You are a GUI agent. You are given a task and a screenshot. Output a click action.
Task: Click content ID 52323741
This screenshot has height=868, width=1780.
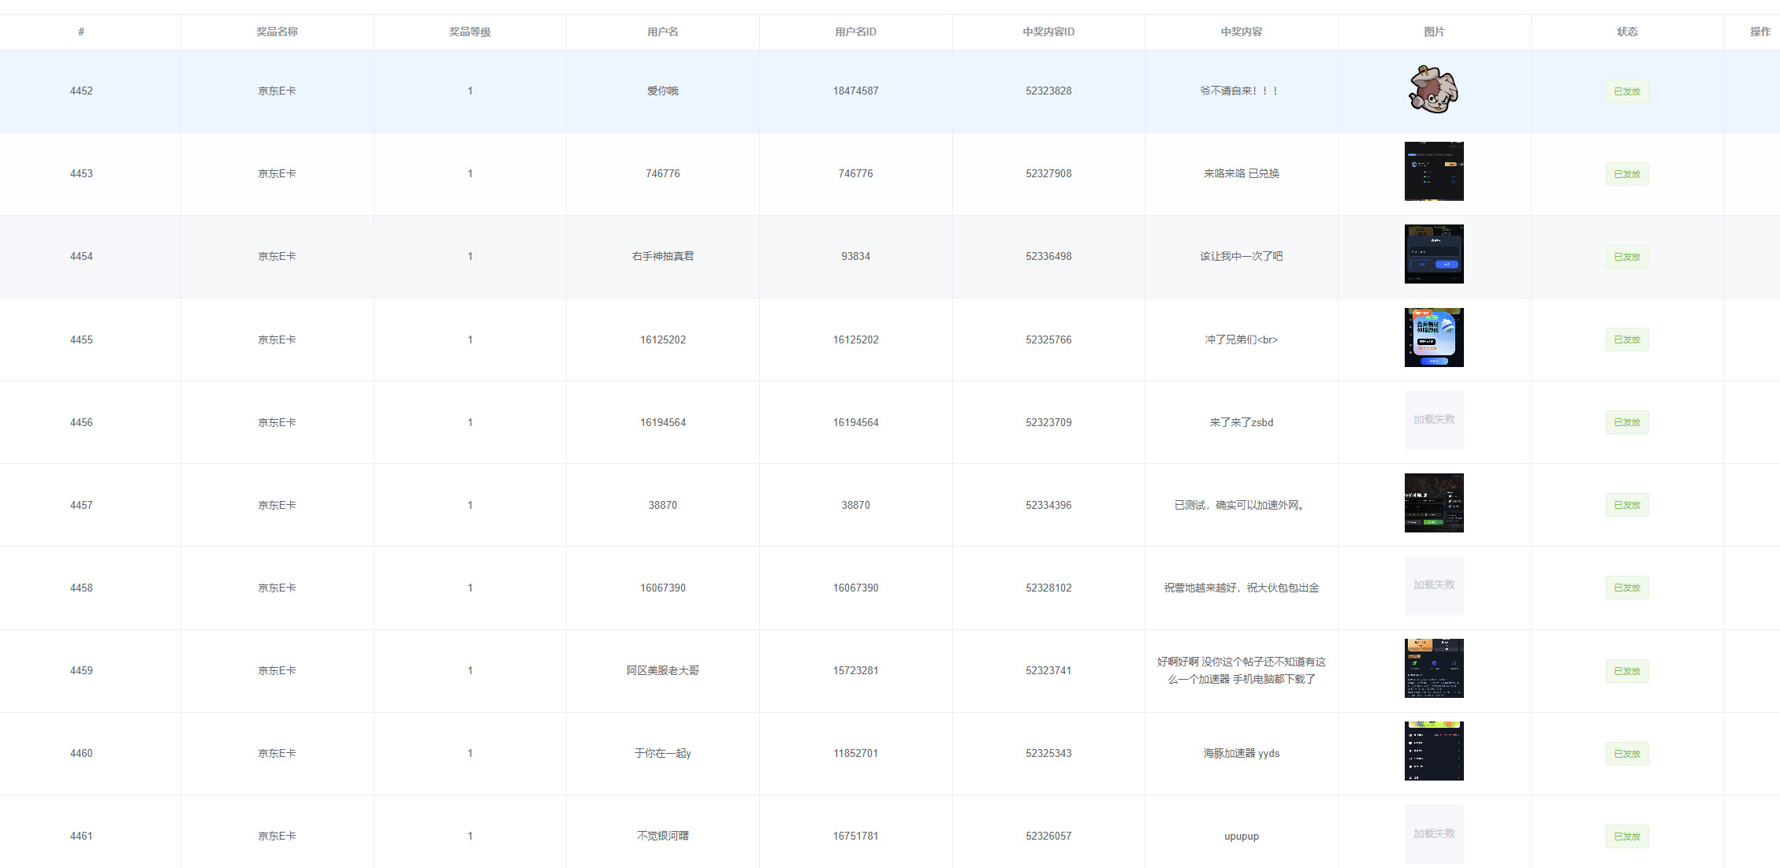[x=1048, y=670]
